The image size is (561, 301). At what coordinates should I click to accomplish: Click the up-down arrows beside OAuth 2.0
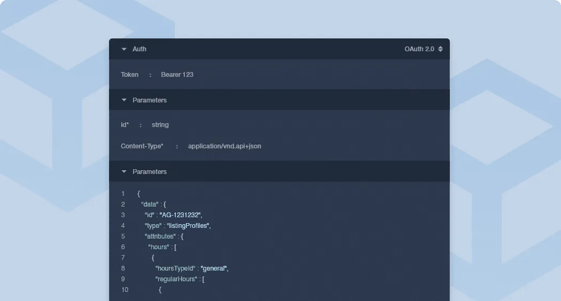[x=440, y=49]
